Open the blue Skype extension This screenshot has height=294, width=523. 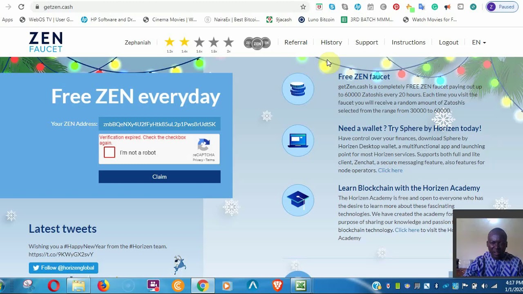(x=332, y=7)
